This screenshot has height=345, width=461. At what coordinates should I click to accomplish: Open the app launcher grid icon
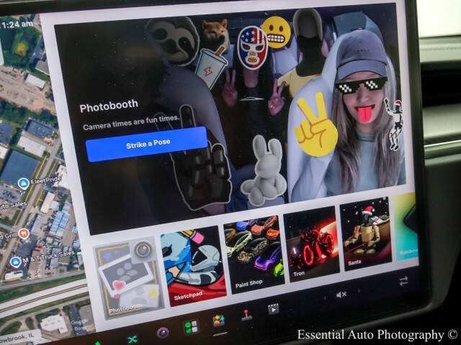tap(191, 327)
